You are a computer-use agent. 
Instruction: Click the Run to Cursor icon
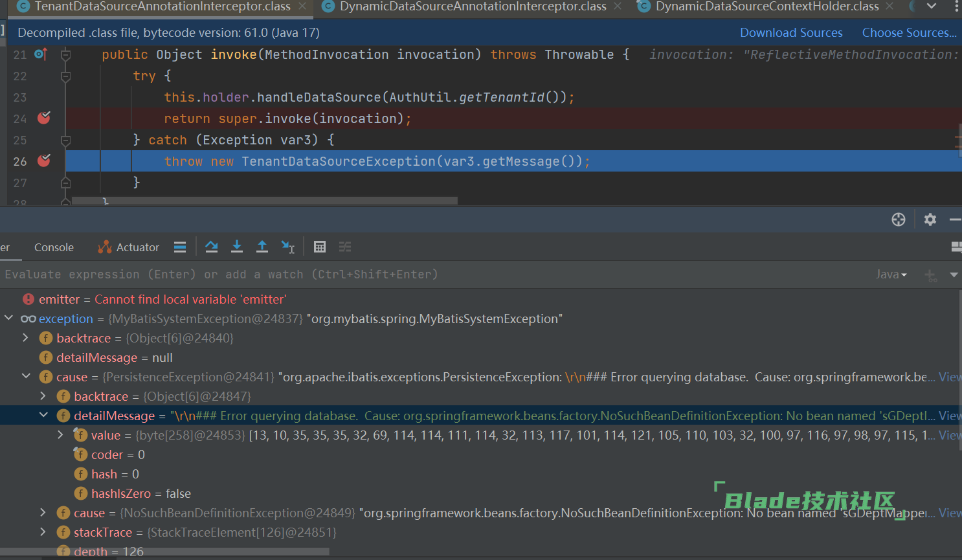(288, 247)
